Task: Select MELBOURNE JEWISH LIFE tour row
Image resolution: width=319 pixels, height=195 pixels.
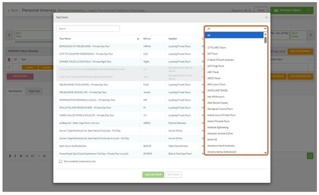Action: click(130, 92)
